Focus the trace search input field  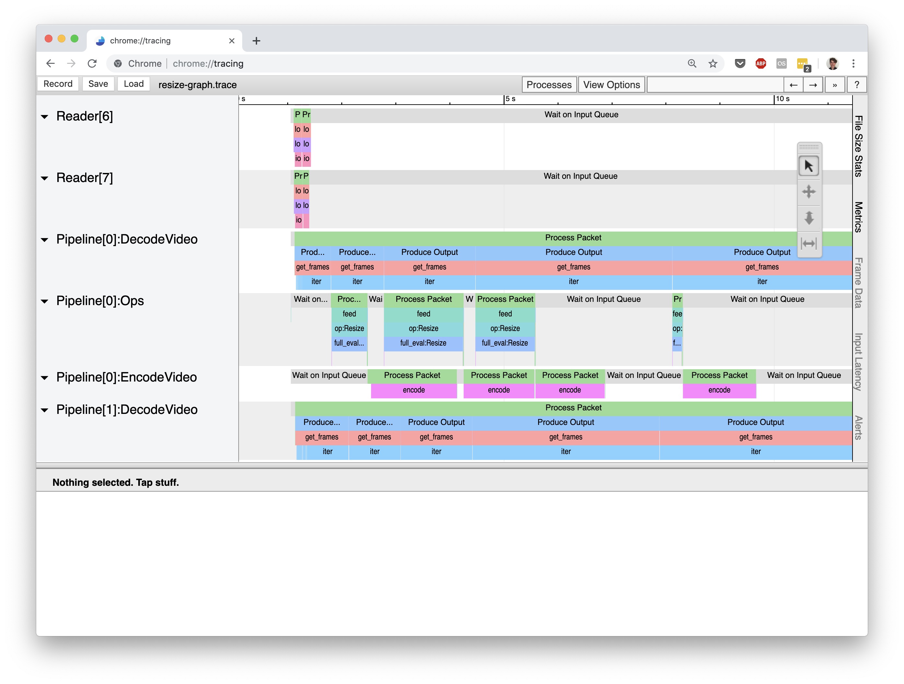pyautogui.click(x=715, y=85)
